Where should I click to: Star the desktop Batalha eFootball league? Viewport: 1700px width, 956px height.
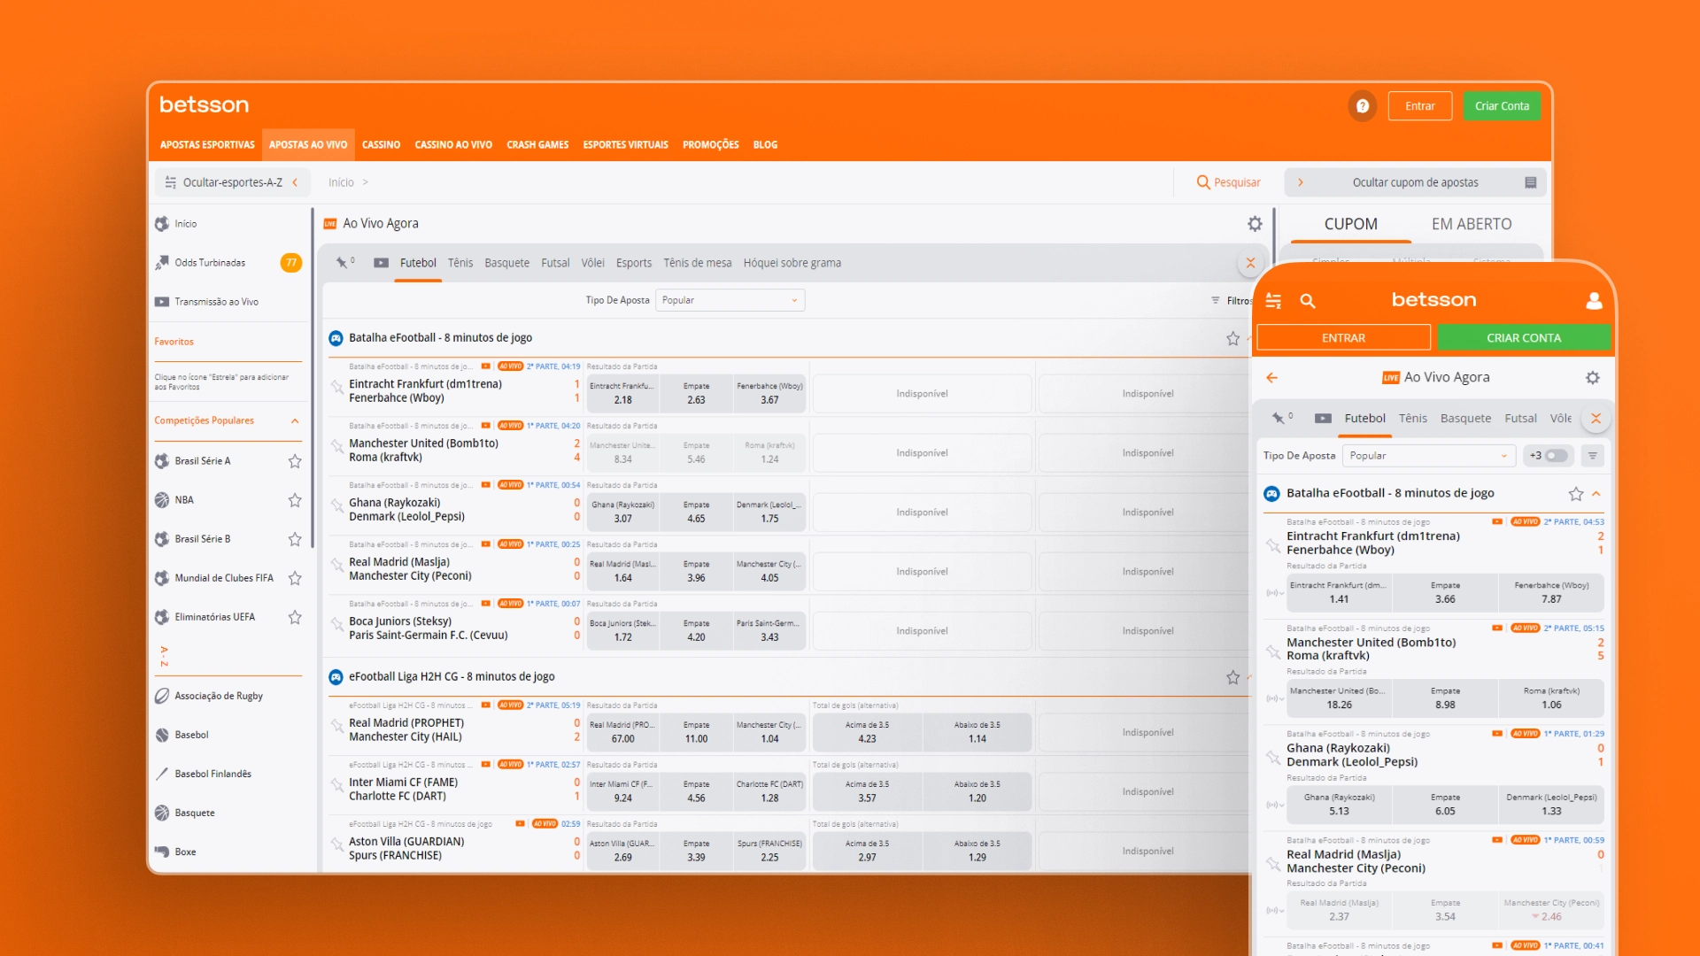pyautogui.click(x=1232, y=338)
